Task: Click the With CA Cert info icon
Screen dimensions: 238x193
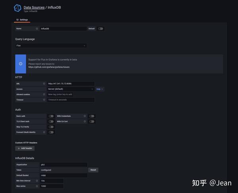Action: point(85,121)
